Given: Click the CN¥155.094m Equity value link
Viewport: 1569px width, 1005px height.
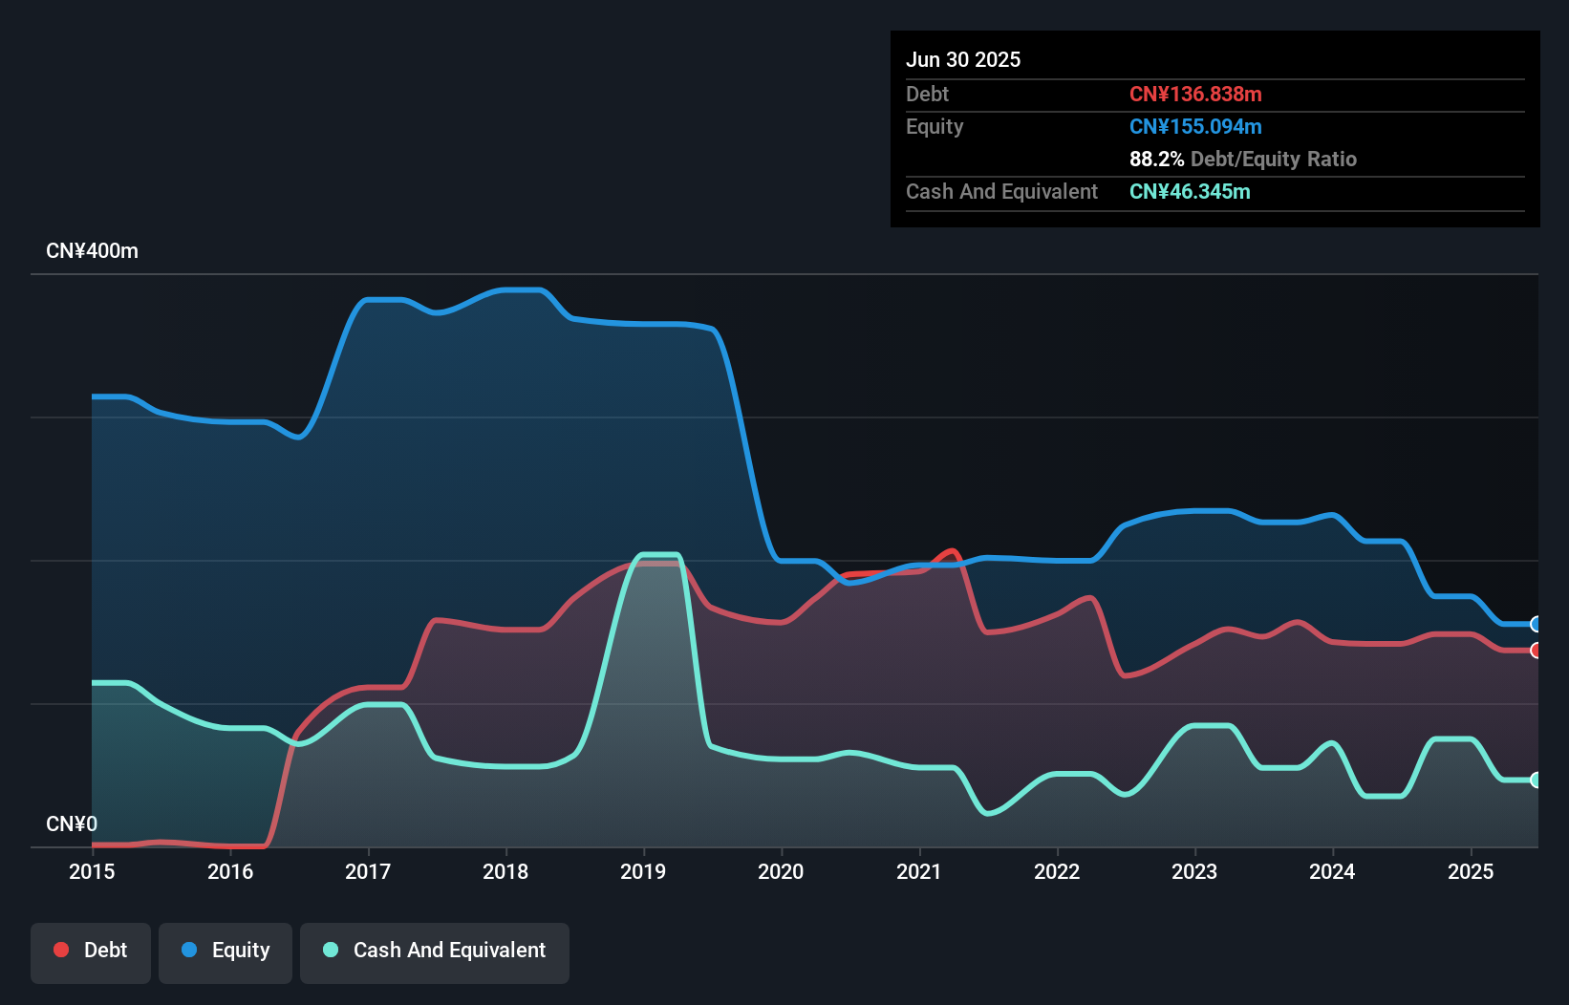Looking at the screenshot, I should click(x=1195, y=126).
